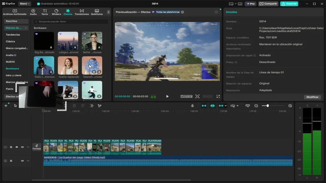Open the Intro y cierre category
Image resolution: width=326 pixels, height=183 pixels.
tap(14, 75)
